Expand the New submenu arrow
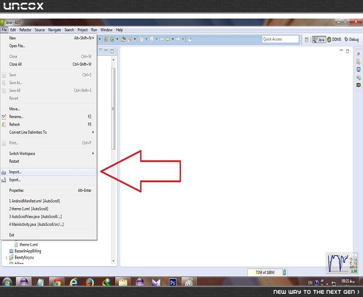The image size is (363, 297). pyautogui.click(x=93, y=38)
